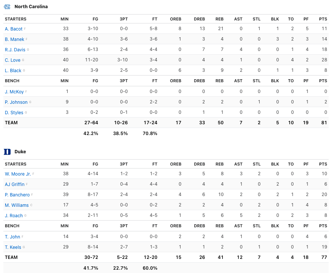Select R.J. Davis player link
Viewport: 332px width, 276px height.
(15, 50)
